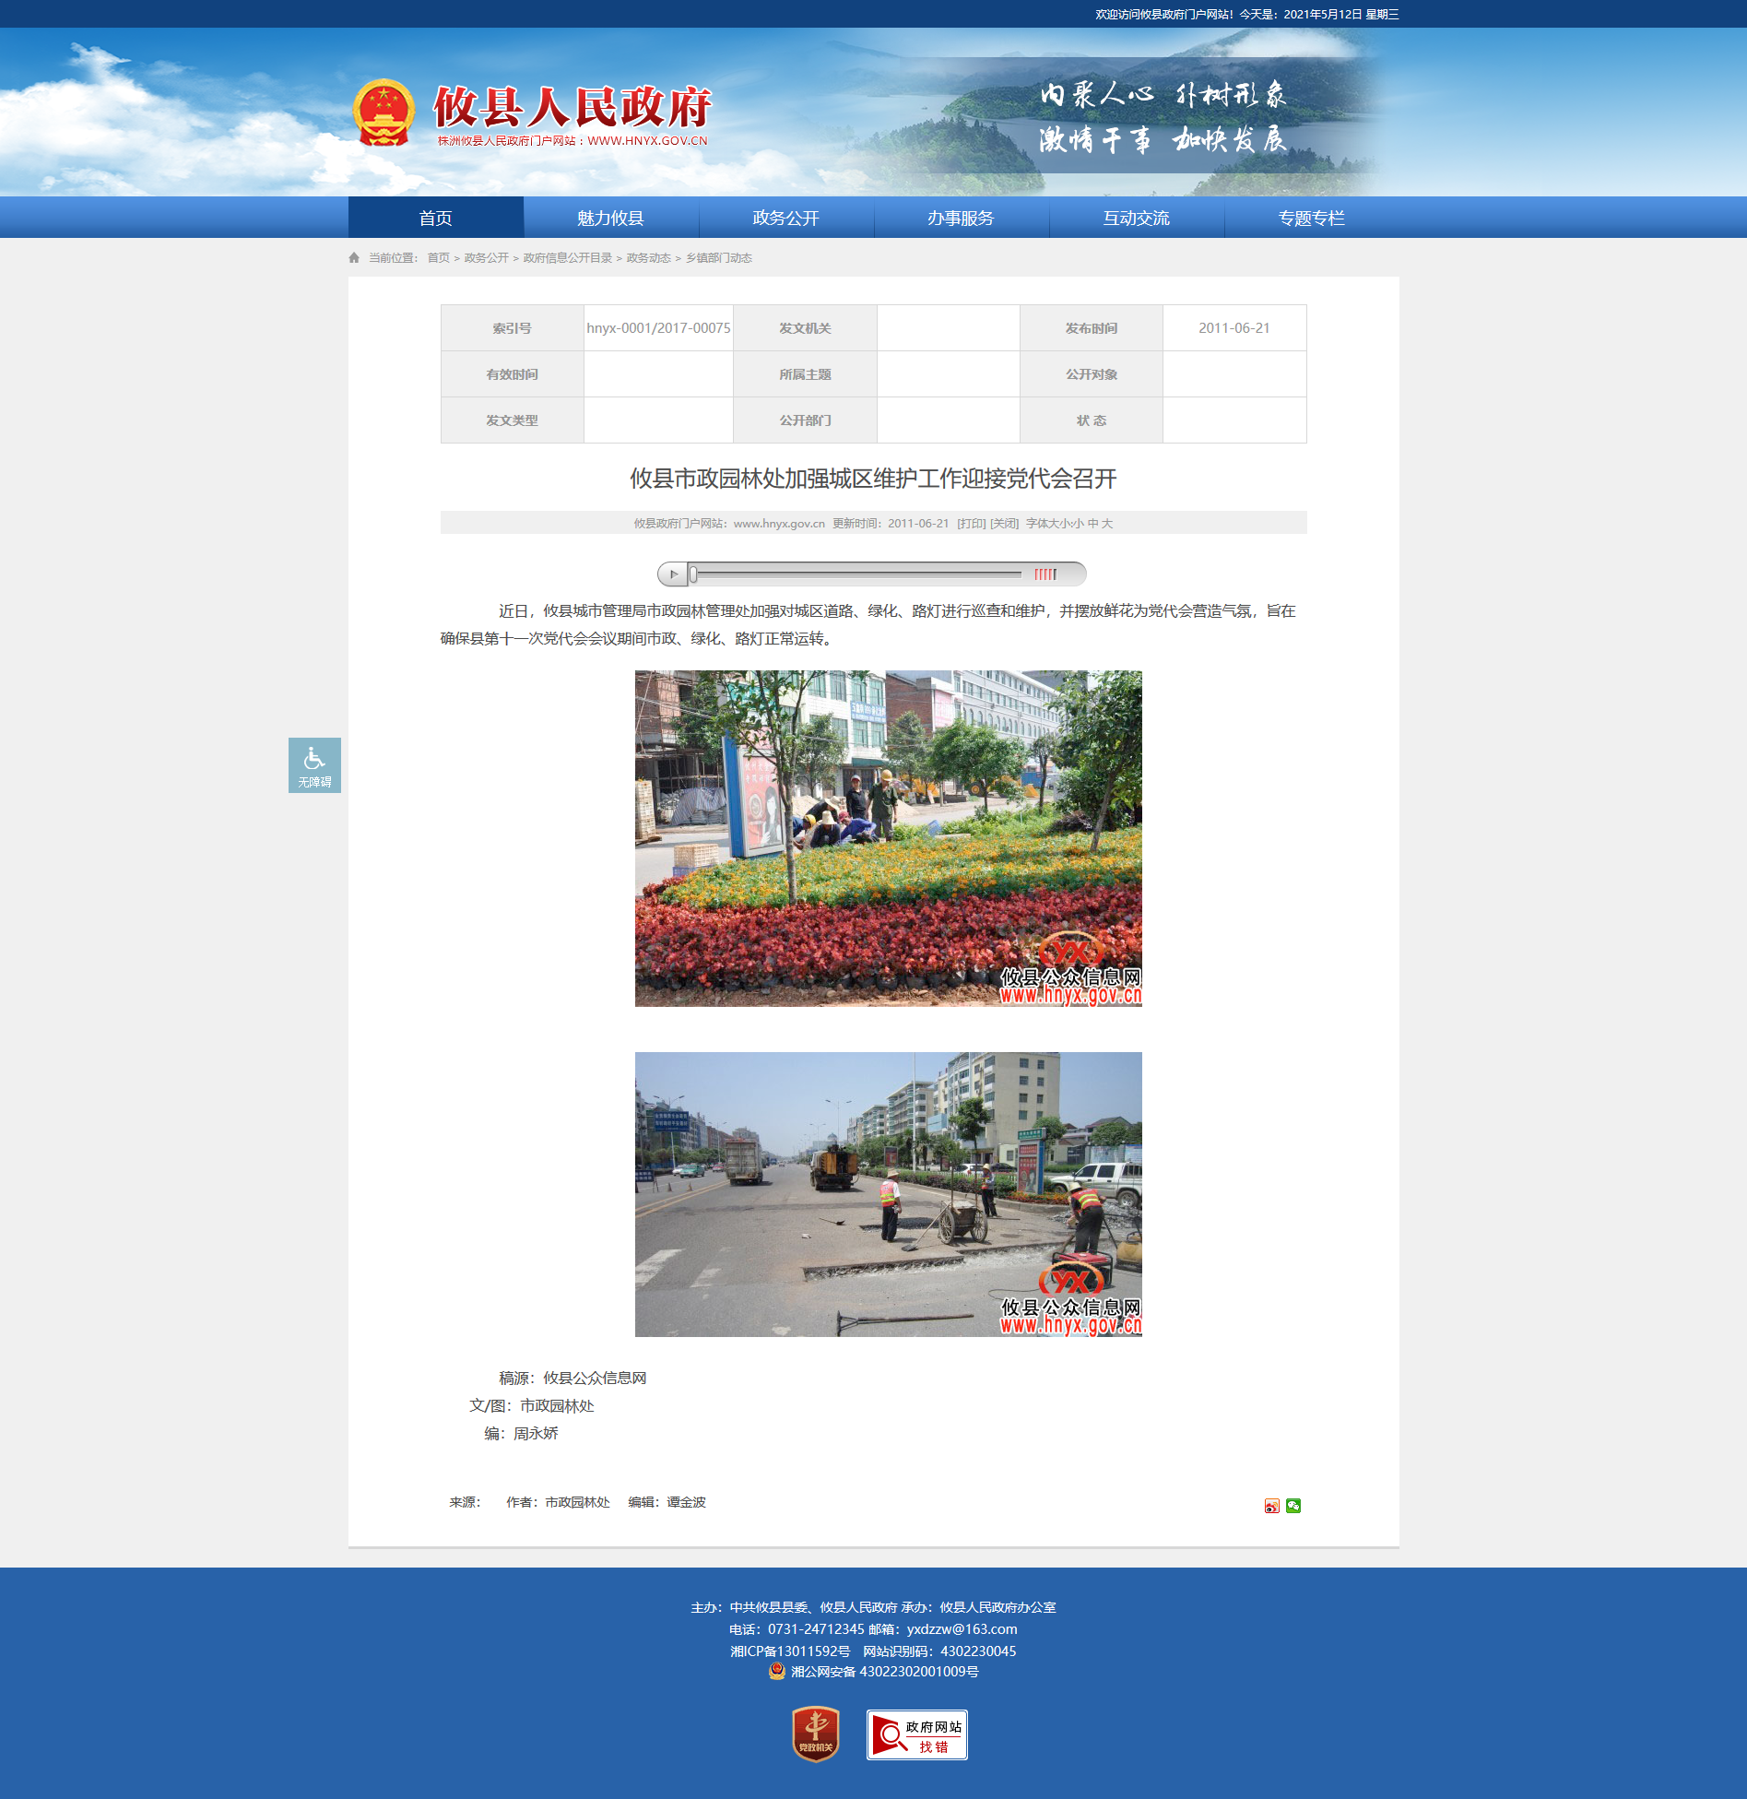Image resolution: width=1747 pixels, height=1799 pixels.
Task: Open the flower bed photo
Action: (889, 838)
